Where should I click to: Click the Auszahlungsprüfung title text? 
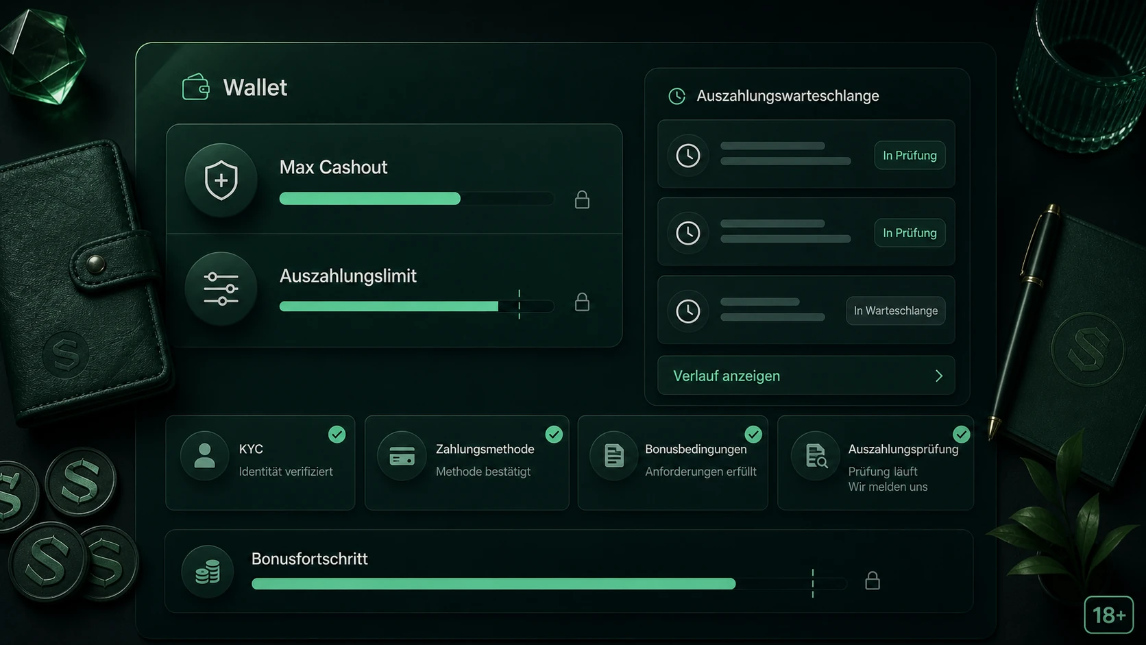click(x=903, y=449)
